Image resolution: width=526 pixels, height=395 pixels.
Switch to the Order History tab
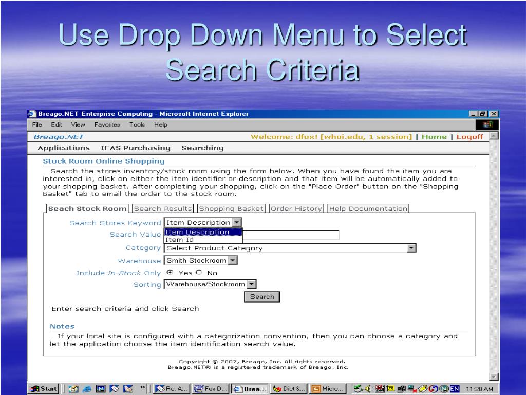(x=296, y=209)
